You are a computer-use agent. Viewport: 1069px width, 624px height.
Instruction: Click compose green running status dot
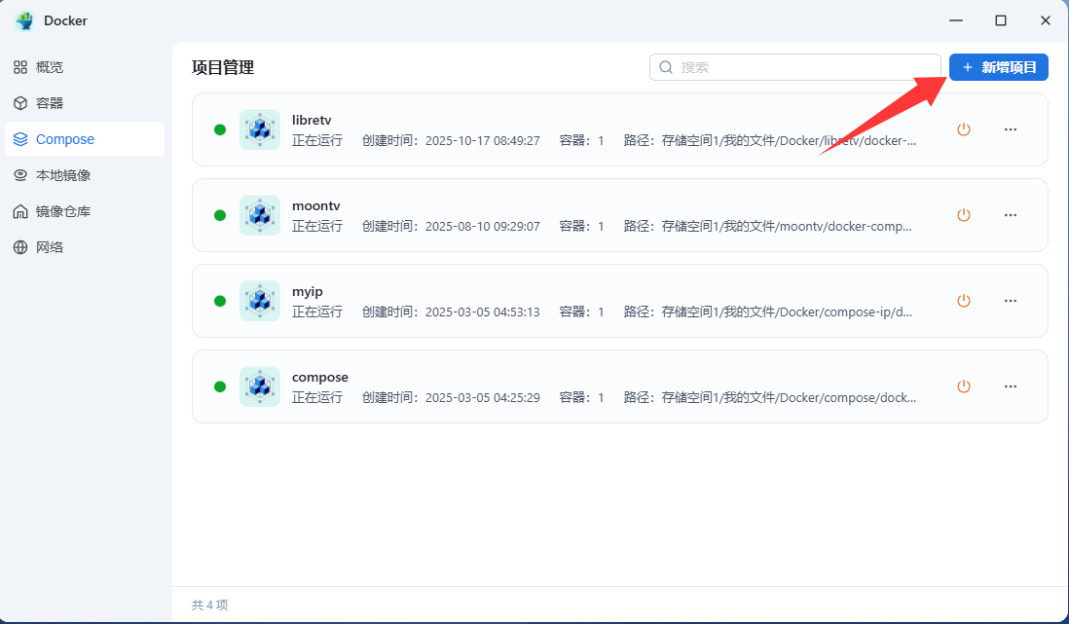(219, 386)
